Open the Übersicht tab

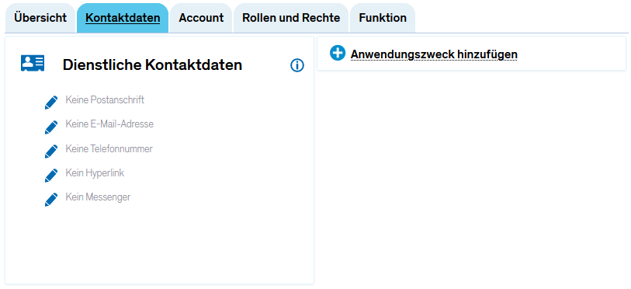tap(40, 18)
